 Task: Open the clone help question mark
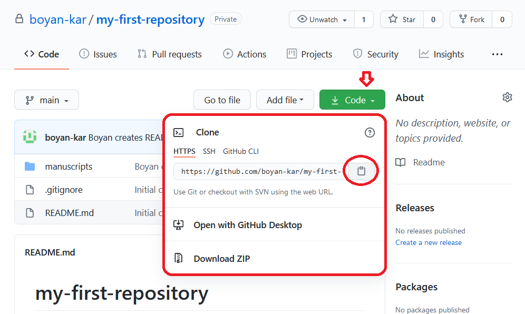[x=370, y=132]
